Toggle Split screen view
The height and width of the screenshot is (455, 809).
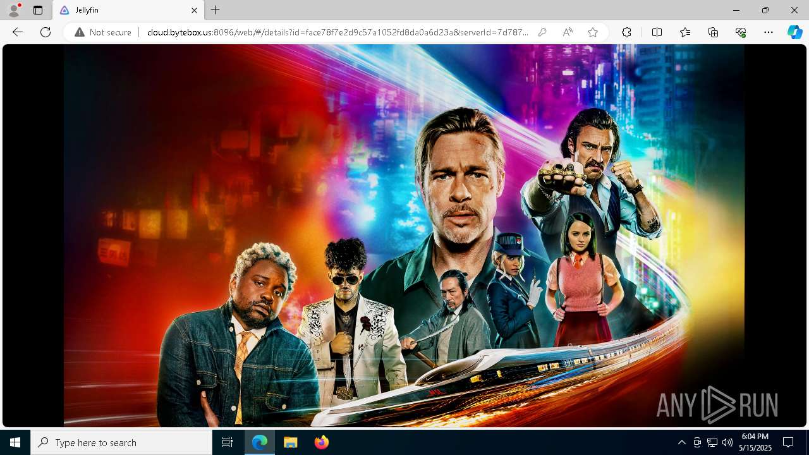657,32
